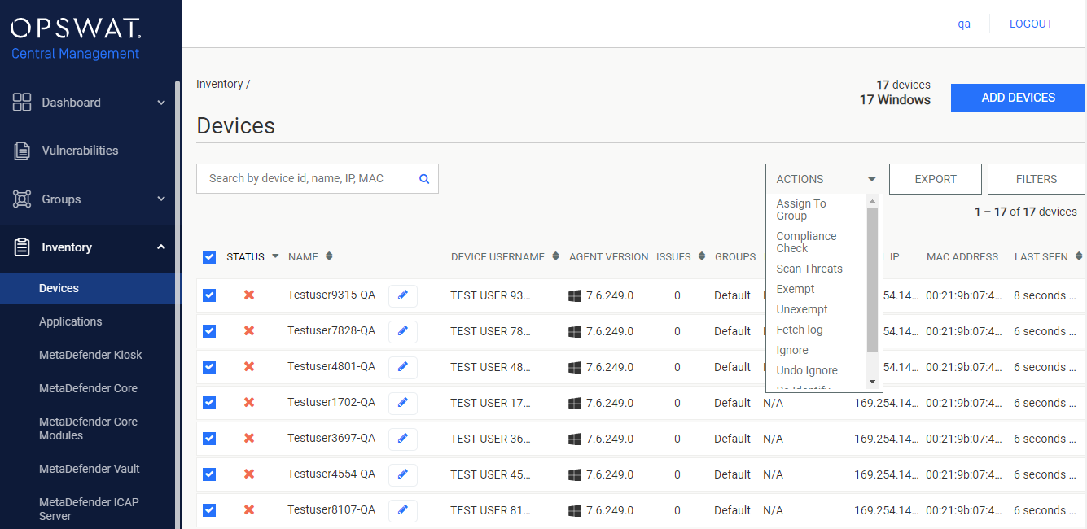Edit device Testuser4801-QA with pencil icon

(x=403, y=368)
